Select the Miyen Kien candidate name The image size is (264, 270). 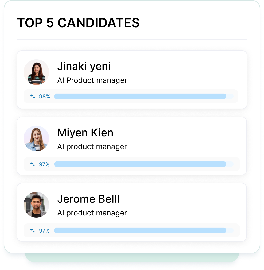(85, 133)
